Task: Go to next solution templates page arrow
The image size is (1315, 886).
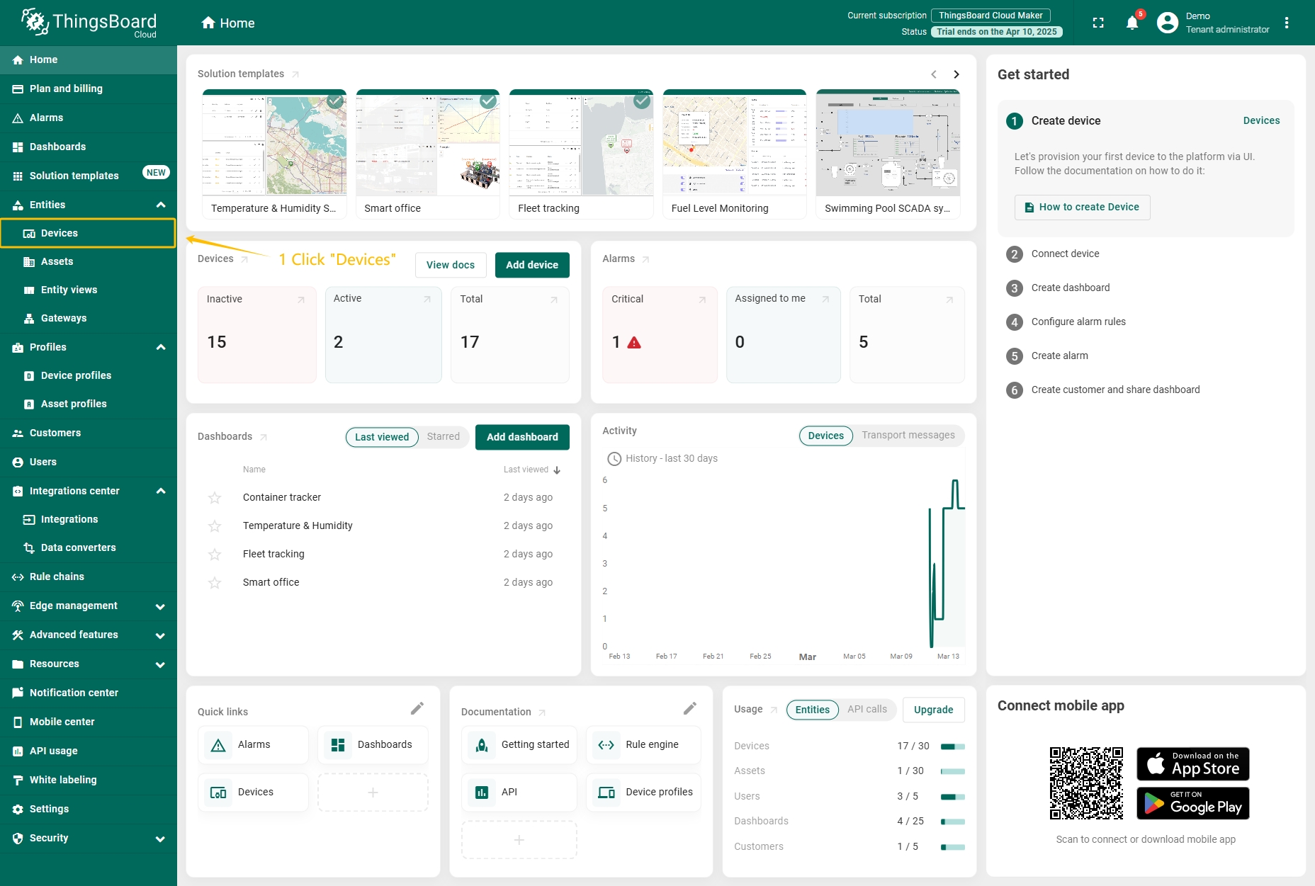Action: tap(956, 74)
